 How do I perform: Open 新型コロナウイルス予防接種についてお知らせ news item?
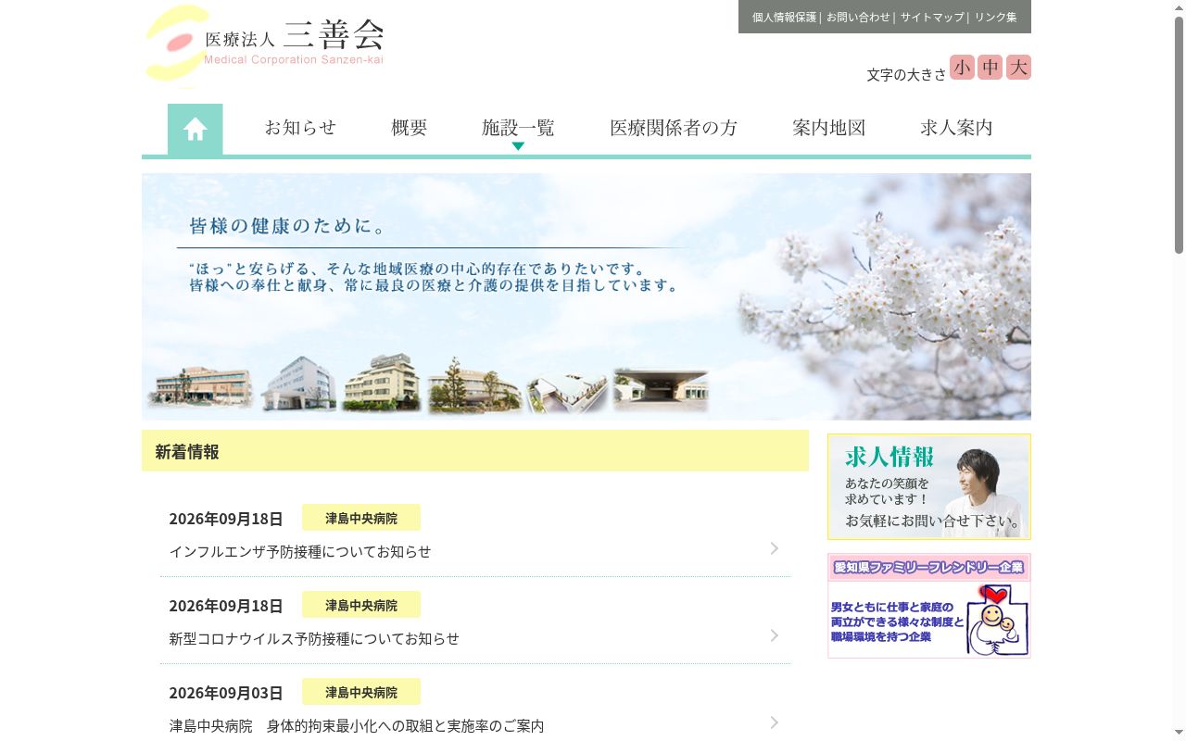click(x=314, y=638)
